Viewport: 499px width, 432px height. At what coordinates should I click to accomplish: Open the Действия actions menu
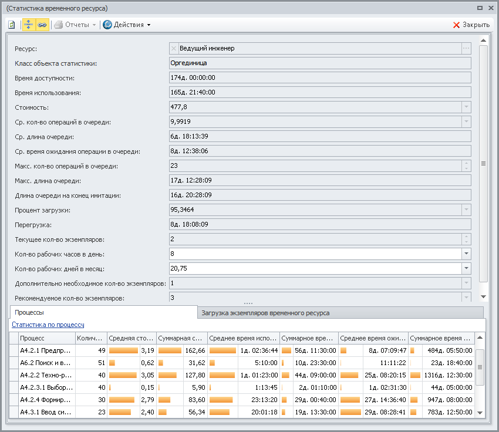pos(127,25)
